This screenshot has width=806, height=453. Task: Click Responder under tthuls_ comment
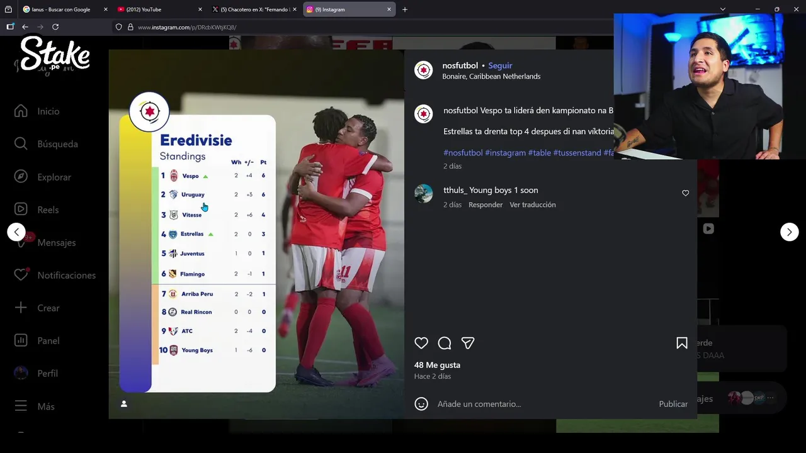pos(485,204)
